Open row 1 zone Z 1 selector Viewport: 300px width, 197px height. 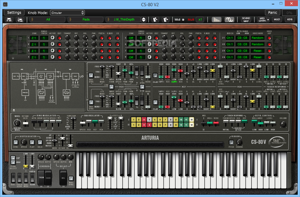coord(34,38)
